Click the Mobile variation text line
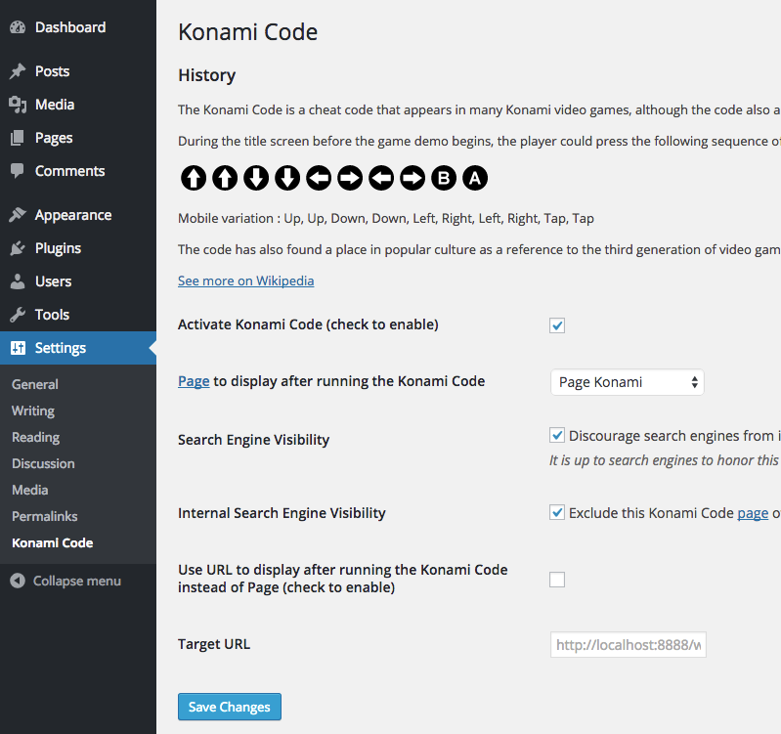This screenshot has height=734, width=781. coord(386,219)
